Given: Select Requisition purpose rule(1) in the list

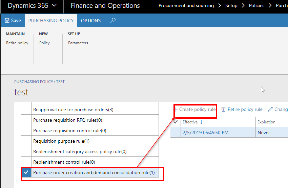Looking at the screenshot, I should (x=95, y=141).
